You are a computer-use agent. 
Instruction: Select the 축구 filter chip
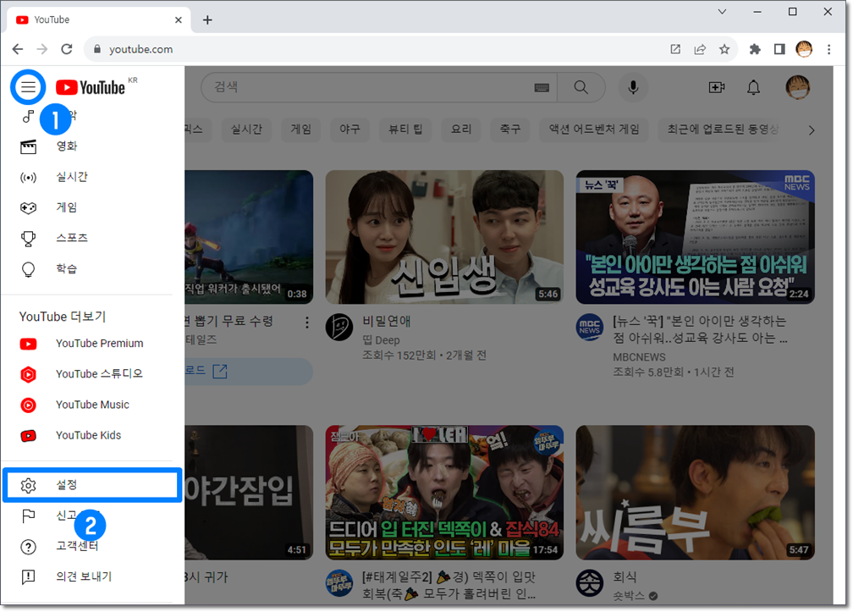click(x=510, y=130)
